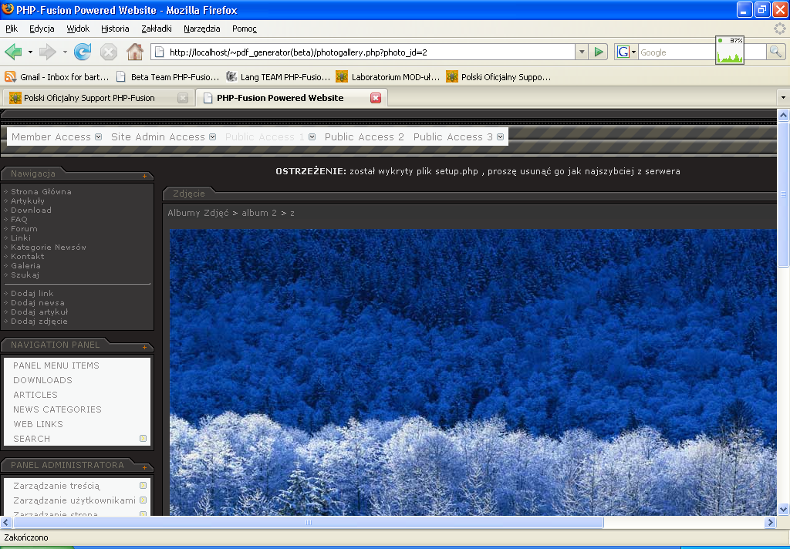Go to Strona Główna link
This screenshot has height=549, width=790.
42,191
